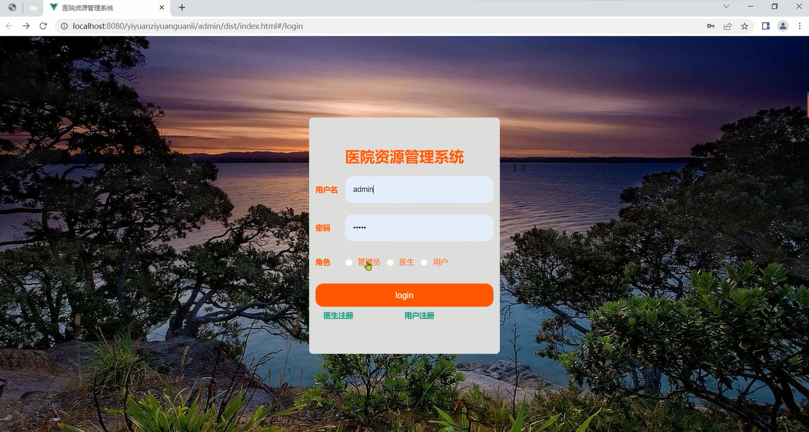Click the address bar URL
The width and height of the screenshot is (809, 432).
click(188, 26)
